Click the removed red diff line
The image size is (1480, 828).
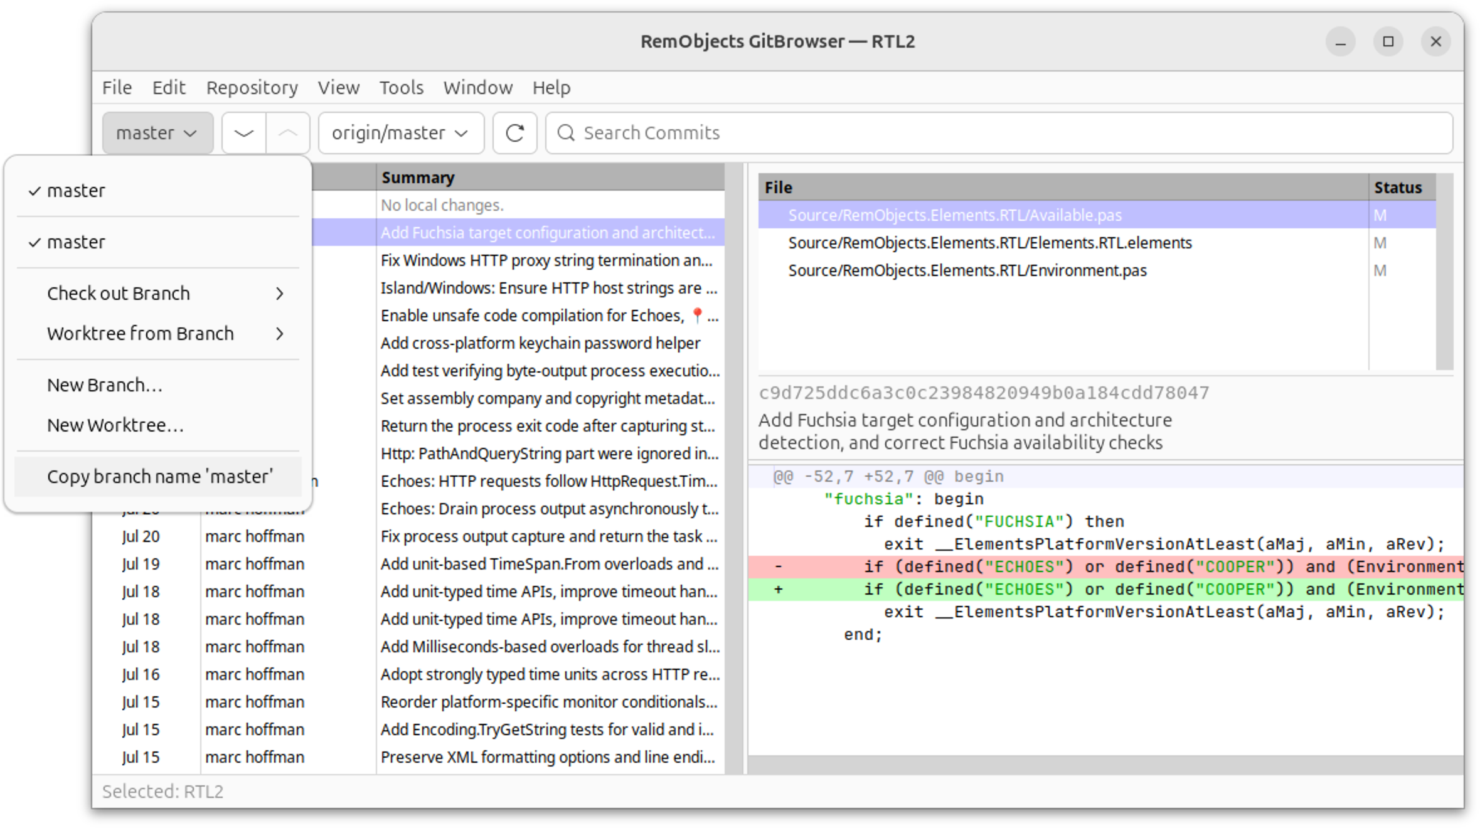[1105, 567]
